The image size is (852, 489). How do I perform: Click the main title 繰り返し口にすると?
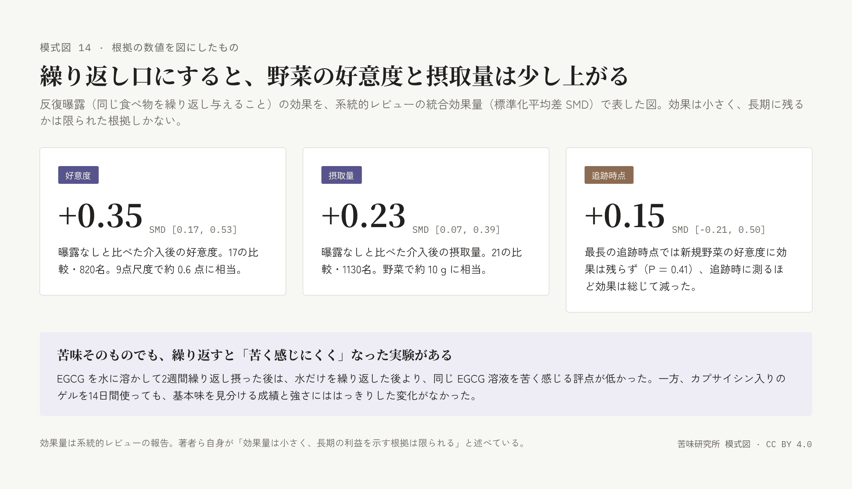(x=334, y=76)
